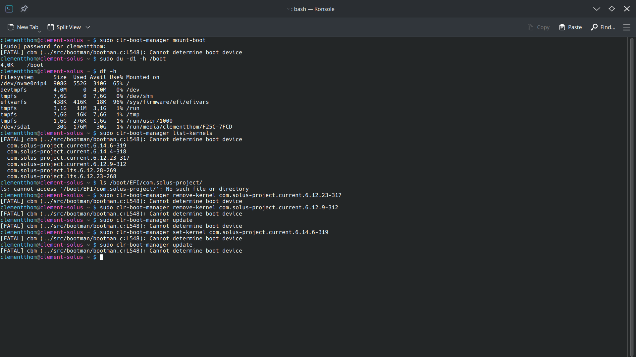Maximize the Konsole window
Screen dimensions: 636x357
click(x=612, y=9)
